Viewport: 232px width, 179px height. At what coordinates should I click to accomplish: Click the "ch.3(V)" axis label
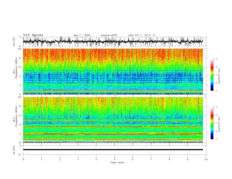pos(14,150)
